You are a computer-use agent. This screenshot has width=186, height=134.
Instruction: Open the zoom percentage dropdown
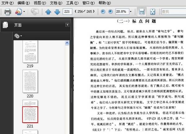tap(131, 12)
